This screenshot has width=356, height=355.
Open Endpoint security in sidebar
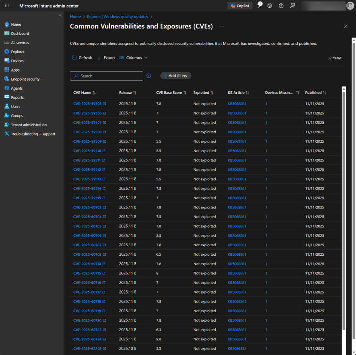pyautogui.click(x=25, y=79)
